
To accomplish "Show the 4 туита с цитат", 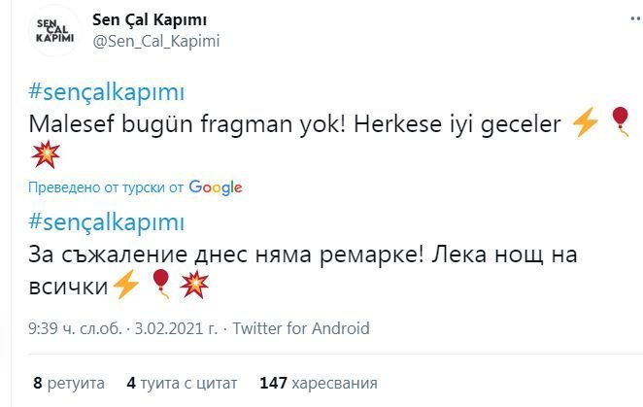I will (184, 383).
